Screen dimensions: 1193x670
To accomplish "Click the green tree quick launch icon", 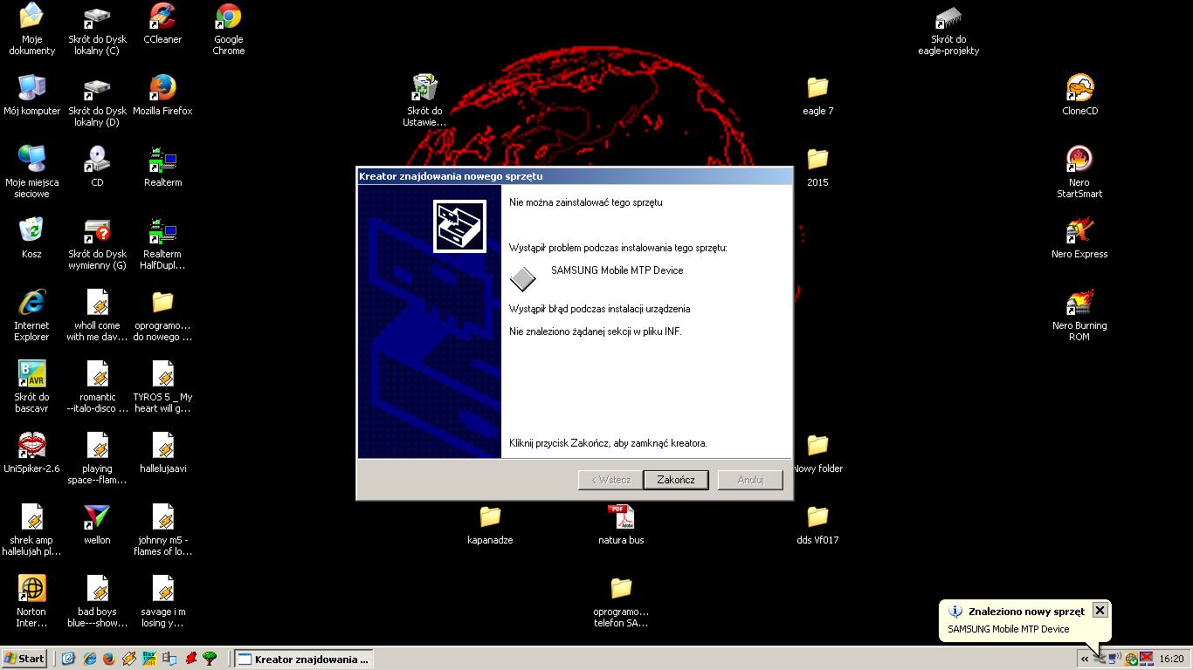I will pyautogui.click(x=210, y=659).
